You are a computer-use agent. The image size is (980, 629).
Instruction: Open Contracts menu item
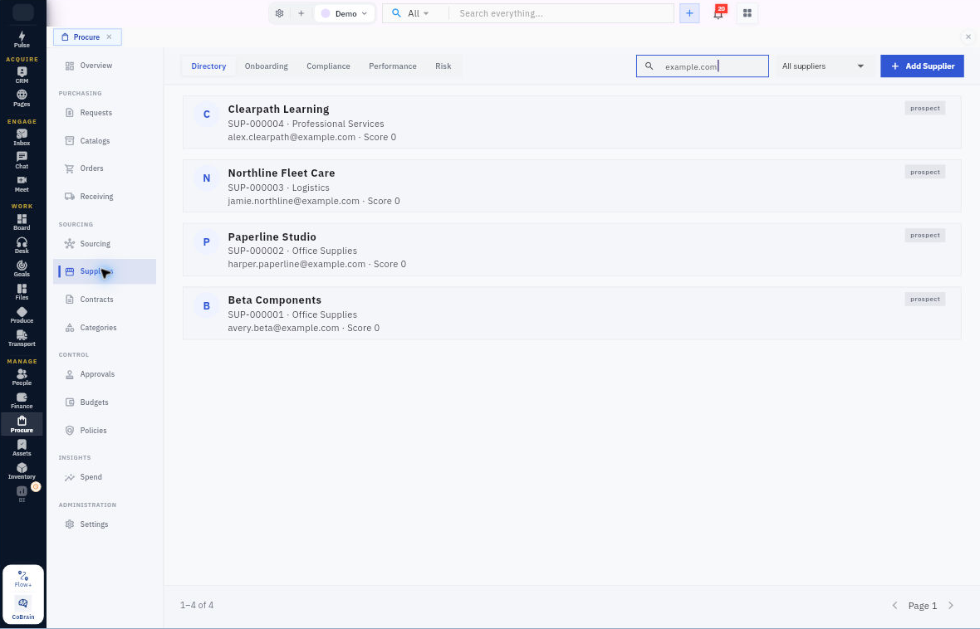pyautogui.click(x=105, y=300)
